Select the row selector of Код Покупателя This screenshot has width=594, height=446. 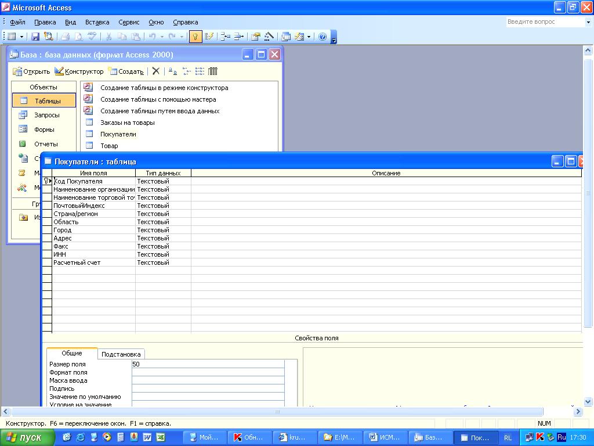[47, 181]
